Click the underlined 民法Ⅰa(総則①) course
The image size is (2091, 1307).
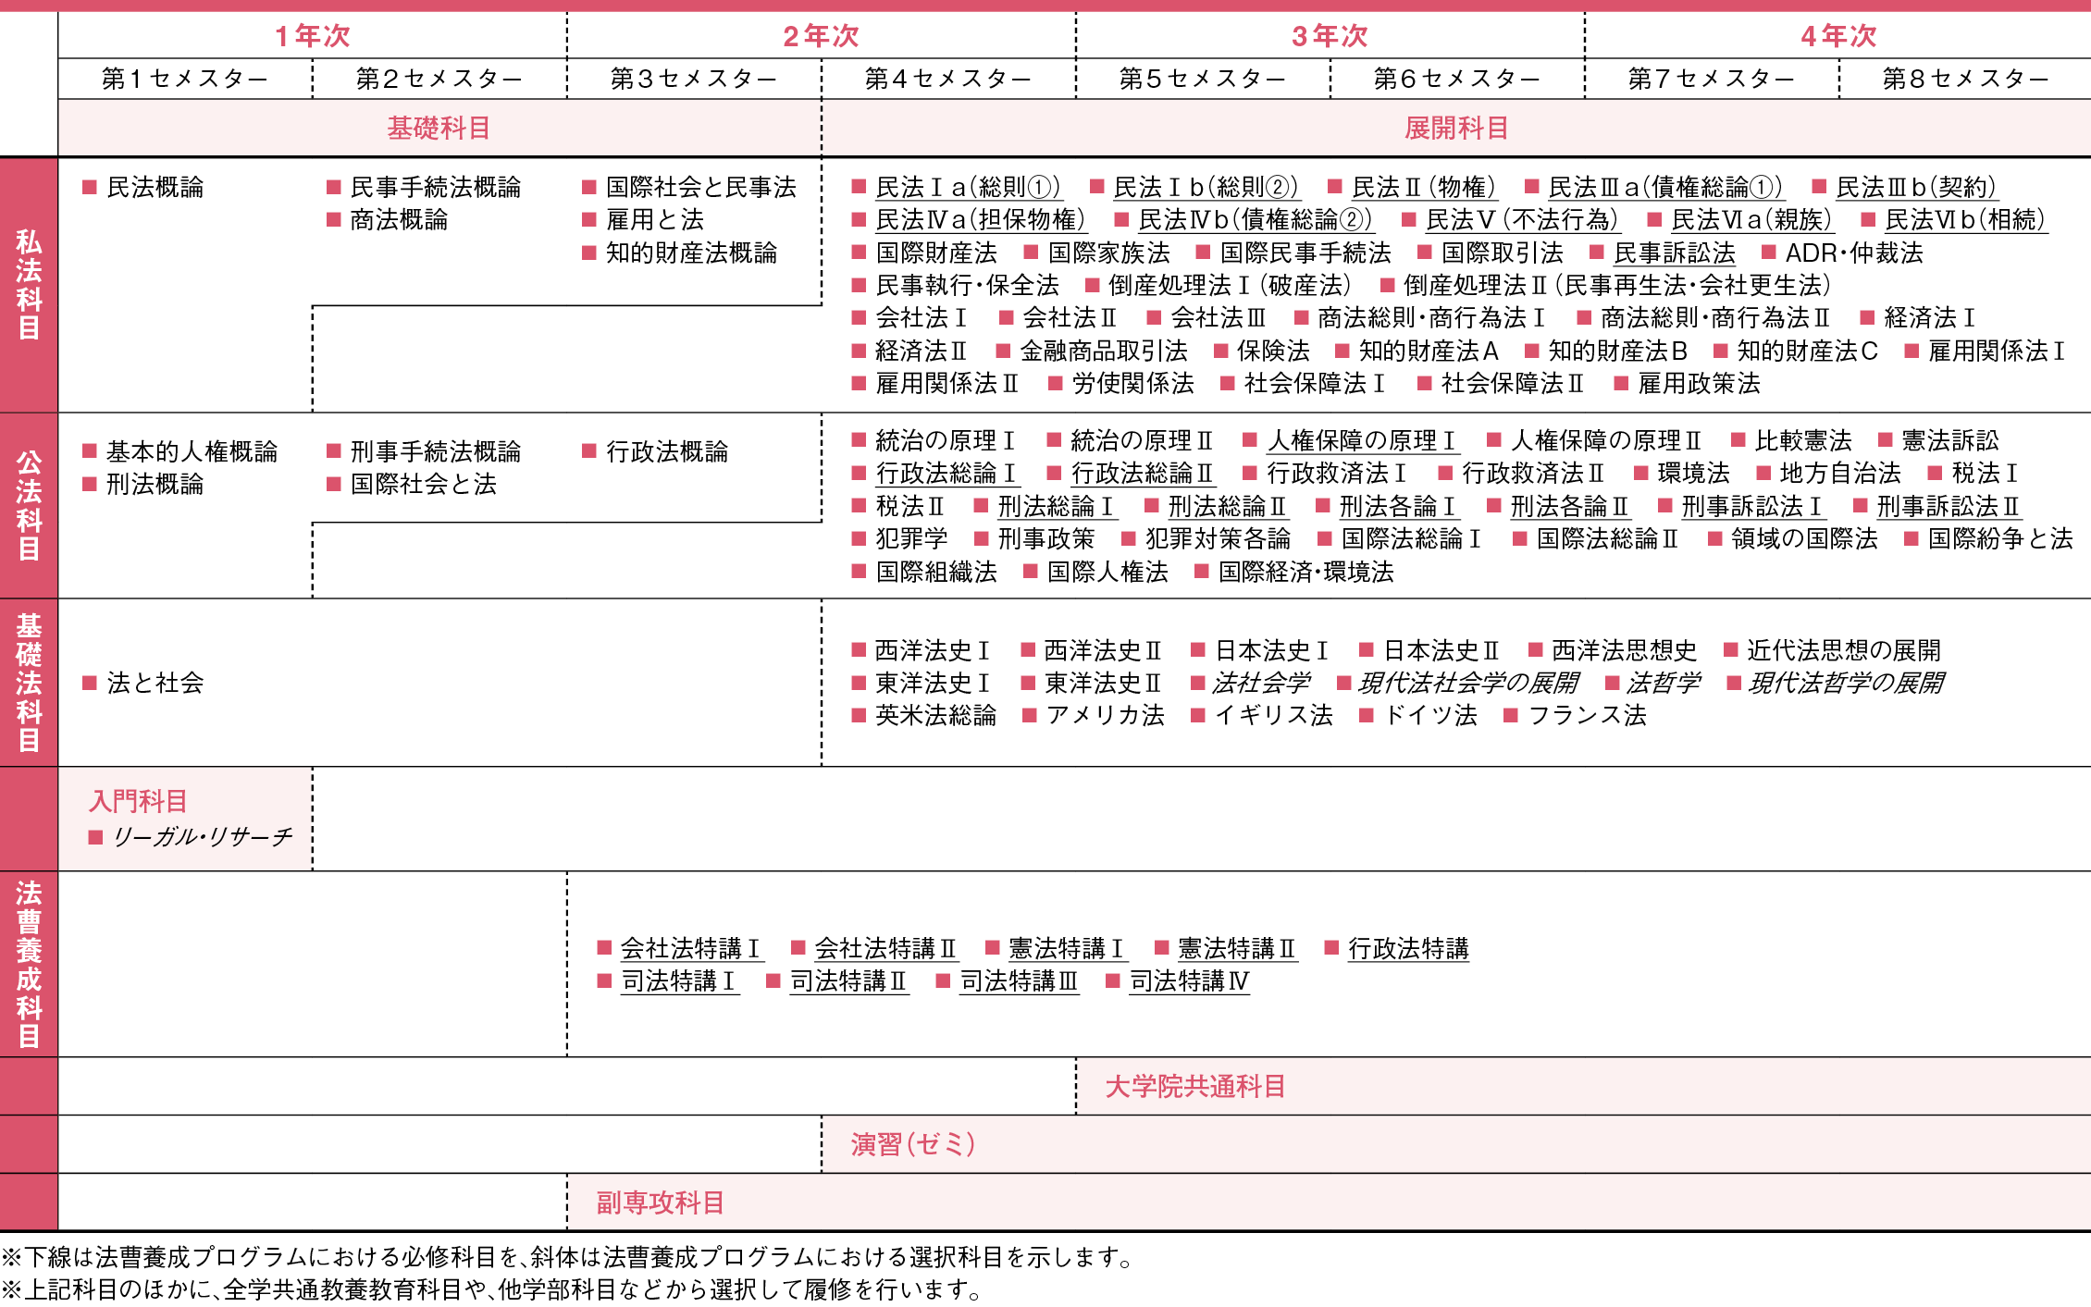point(969,188)
